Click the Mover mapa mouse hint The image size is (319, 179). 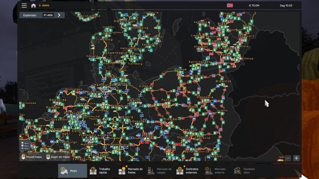point(31,157)
